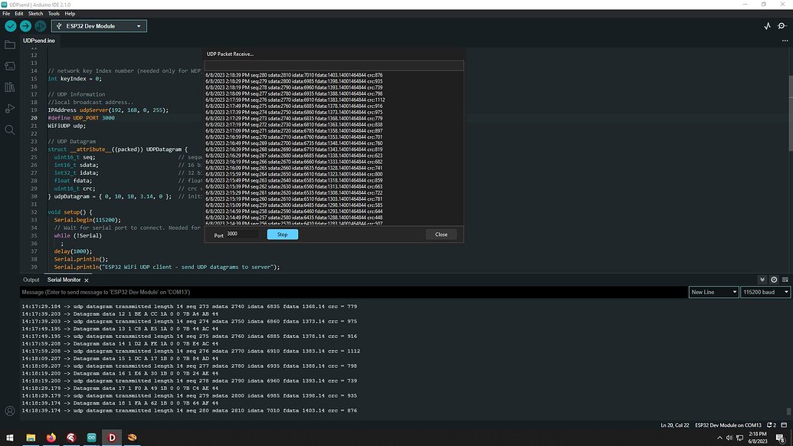Screen dimensions: 793x446
Task: Toggle timestamps in the Serial Monitor
Action: click(774, 280)
